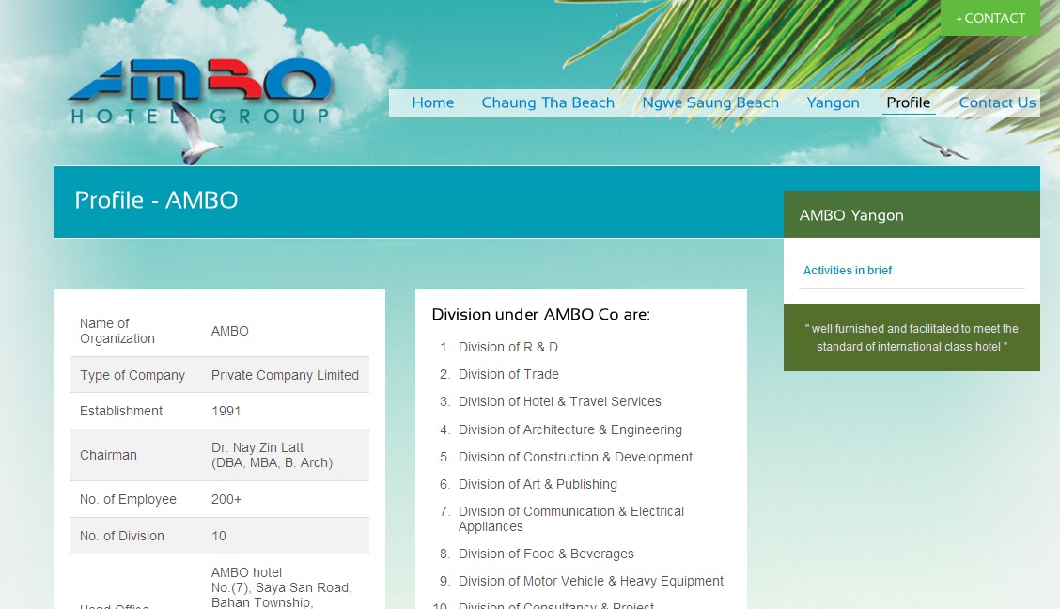Image resolution: width=1060 pixels, height=609 pixels.
Task: Open the Contact Us menu item
Action: click(x=997, y=102)
